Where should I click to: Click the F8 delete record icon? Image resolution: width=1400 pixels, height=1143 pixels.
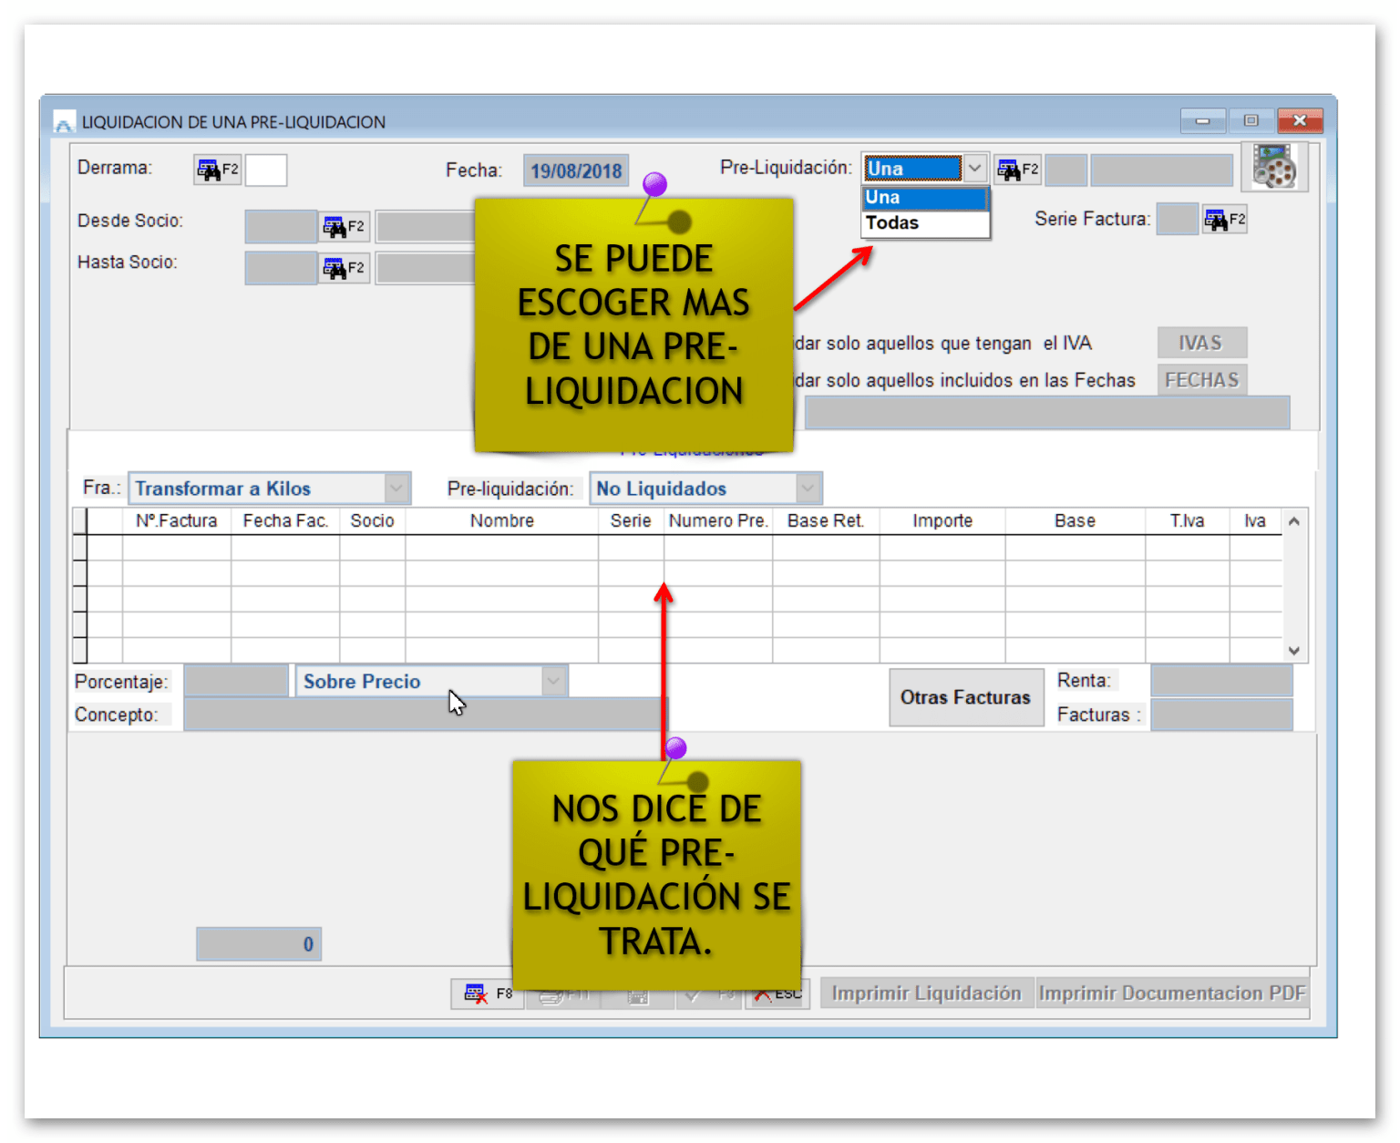tap(484, 993)
